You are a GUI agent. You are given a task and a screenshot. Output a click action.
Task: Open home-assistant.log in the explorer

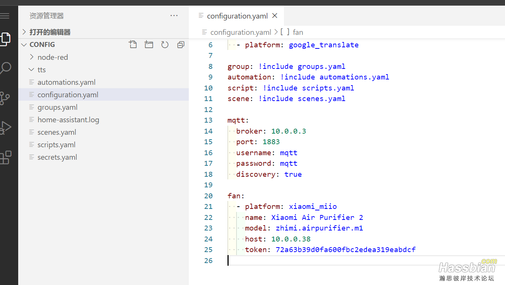click(x=104, y=120)
